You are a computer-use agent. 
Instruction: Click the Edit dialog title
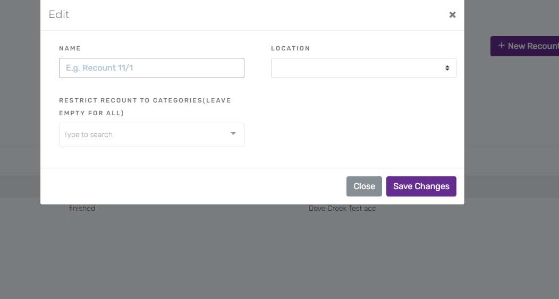59,15
